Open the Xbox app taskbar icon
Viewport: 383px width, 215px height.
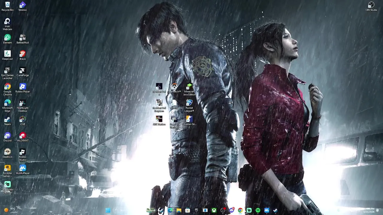point(214,211)
